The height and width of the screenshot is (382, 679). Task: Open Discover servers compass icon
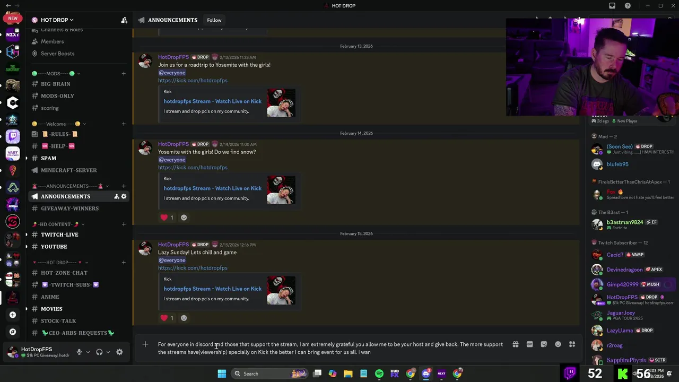(x=13, y=332)
